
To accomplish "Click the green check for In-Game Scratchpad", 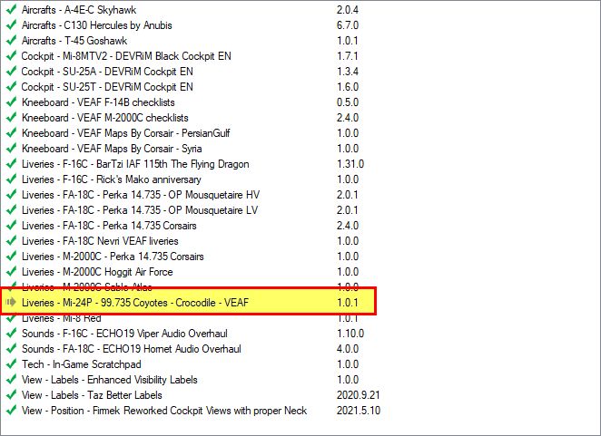I will pos(11,363).
